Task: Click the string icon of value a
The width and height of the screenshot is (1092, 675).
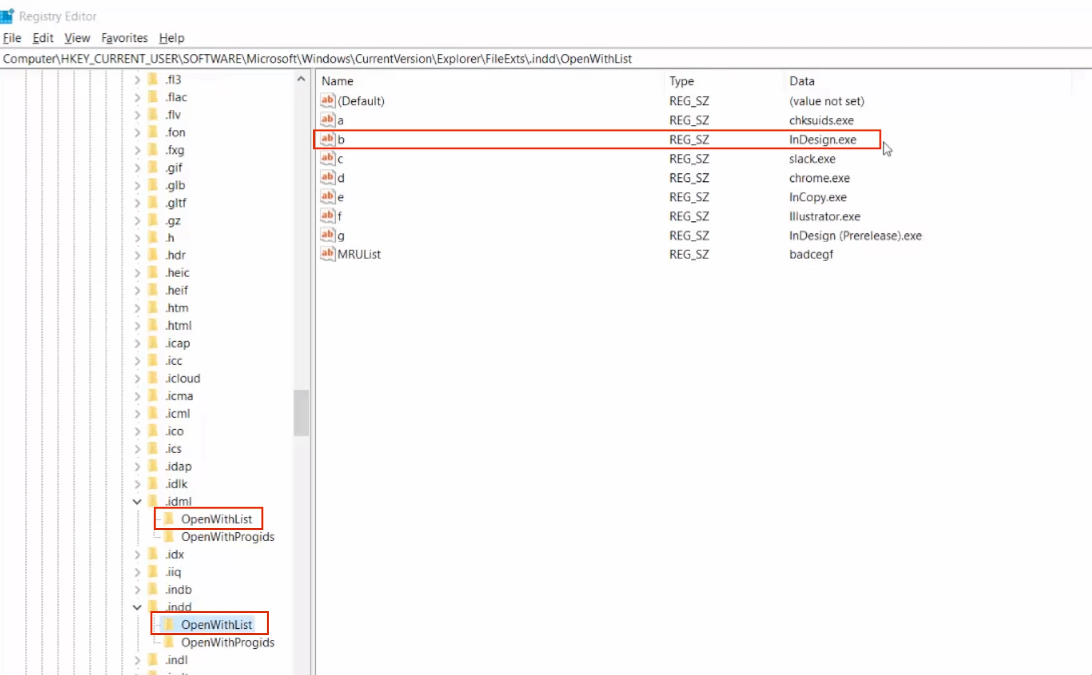Action: pyautogui.click(x=328, y=119)
